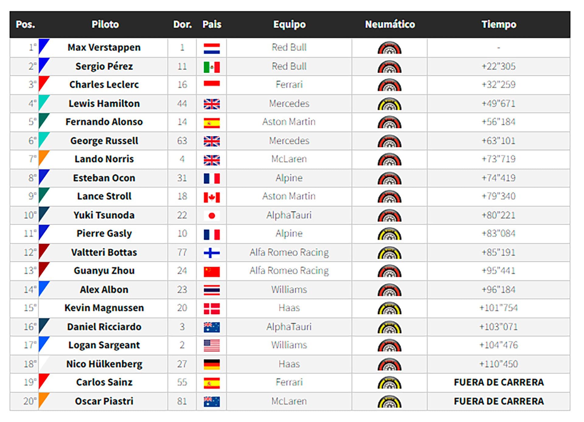Click the orange team color marker beside Lando Norris
Screen dimensions: 584x422
pos(43,157)
